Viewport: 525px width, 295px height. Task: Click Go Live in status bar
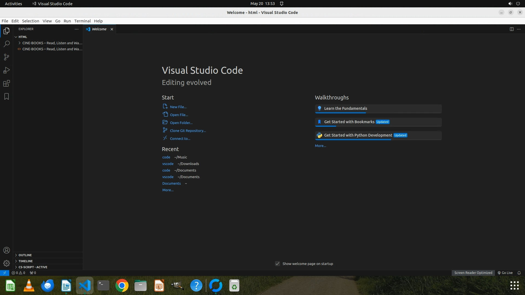tap(505, 273)
